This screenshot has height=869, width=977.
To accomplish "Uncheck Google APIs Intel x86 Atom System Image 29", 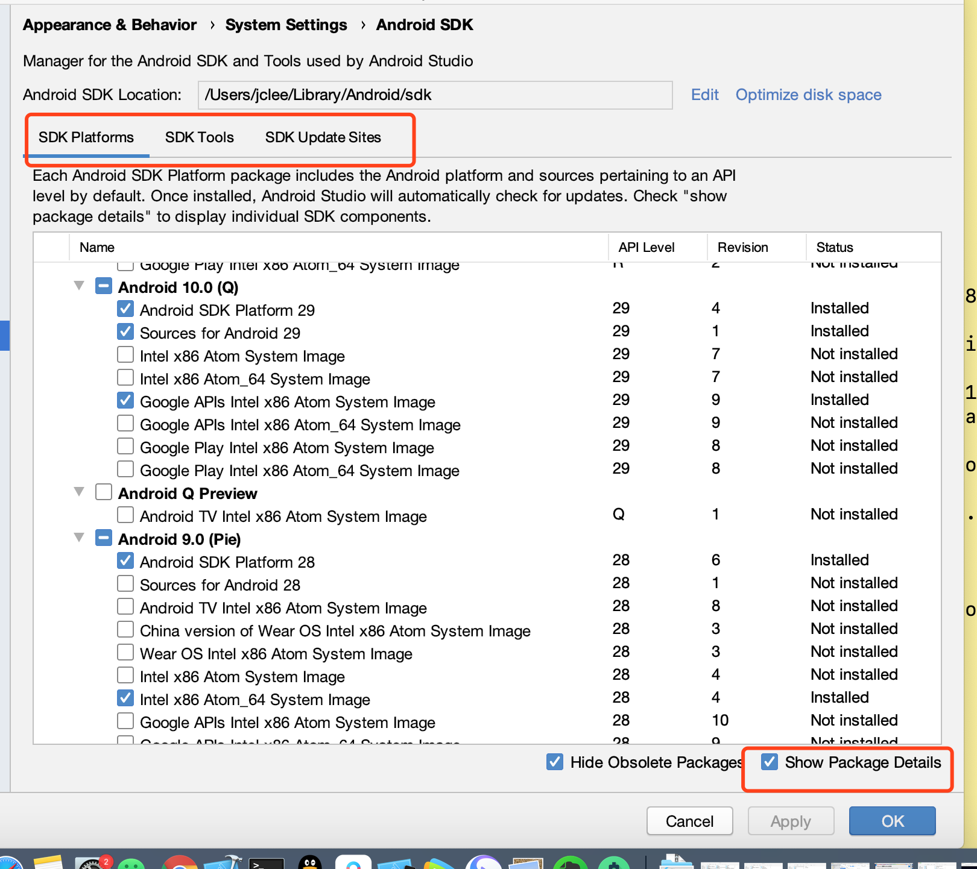I will tap(125, 401).
